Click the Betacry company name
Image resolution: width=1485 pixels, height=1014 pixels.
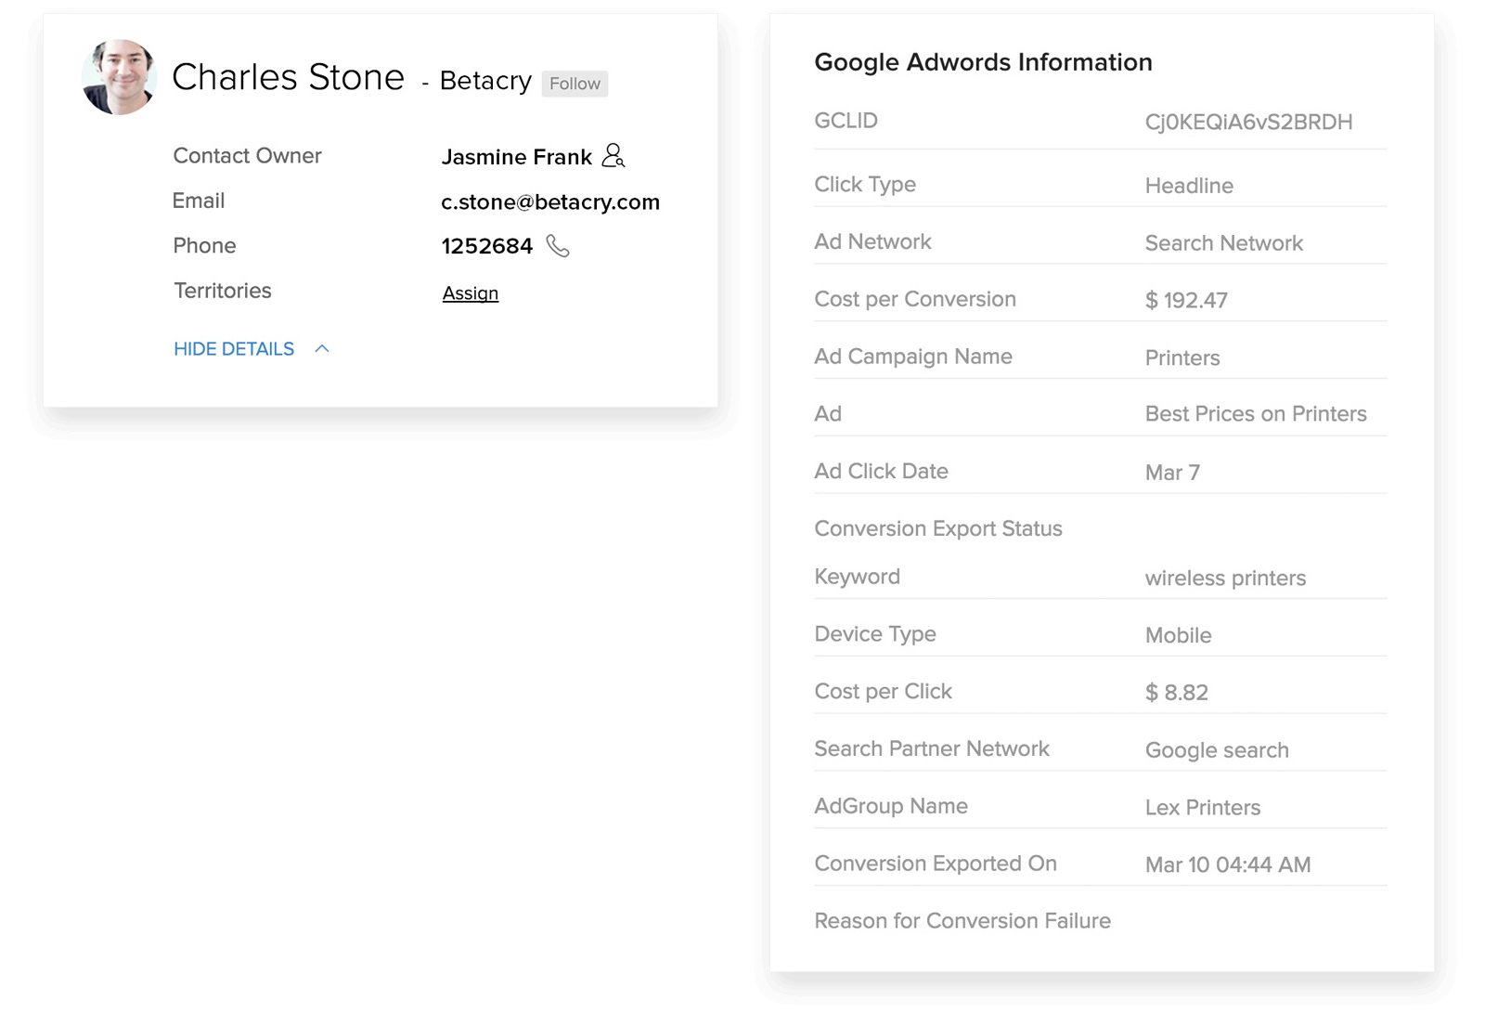click(485, 81)
